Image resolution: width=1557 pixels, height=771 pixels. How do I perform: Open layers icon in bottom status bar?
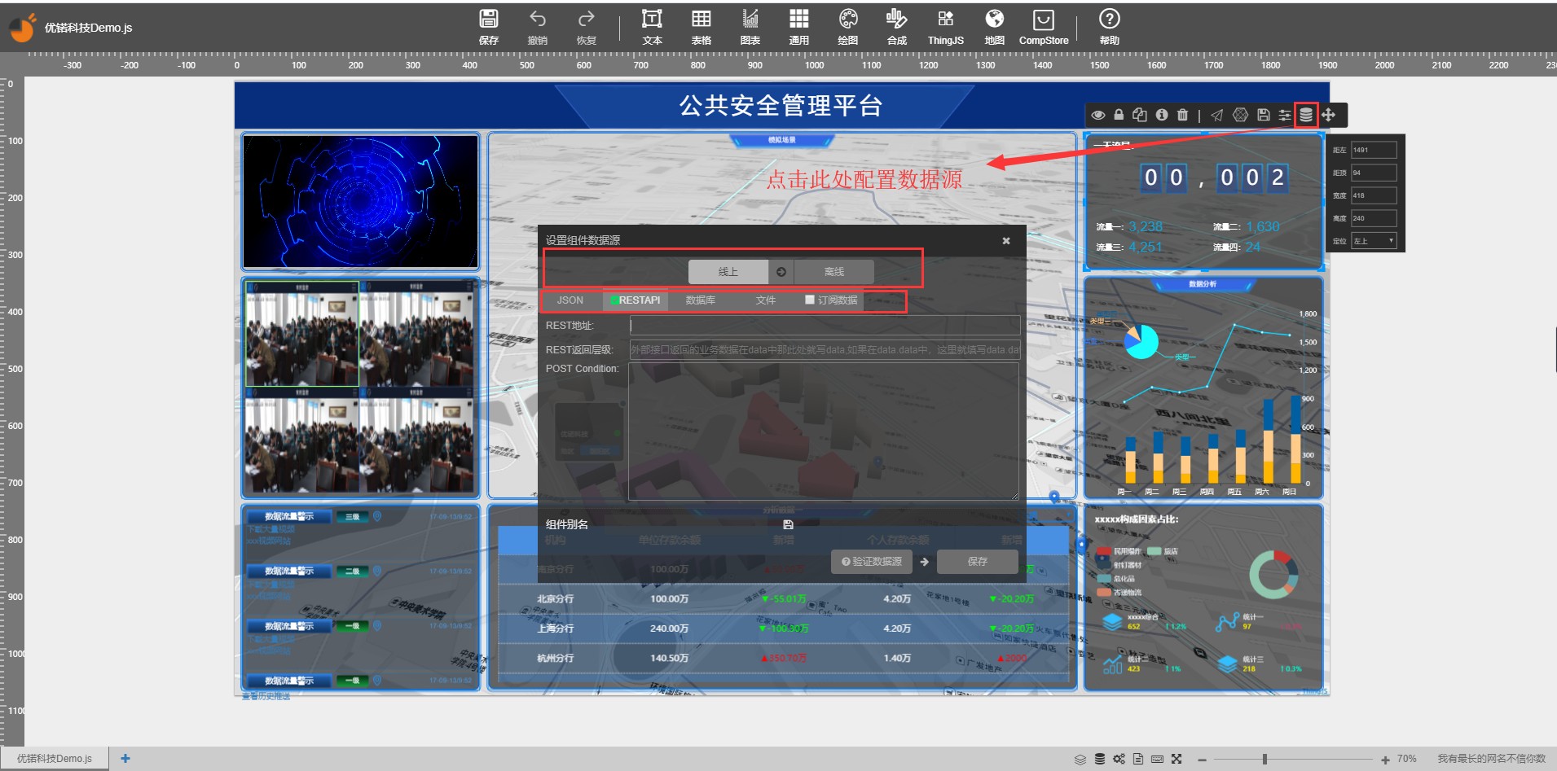(x=1080, y=759)
